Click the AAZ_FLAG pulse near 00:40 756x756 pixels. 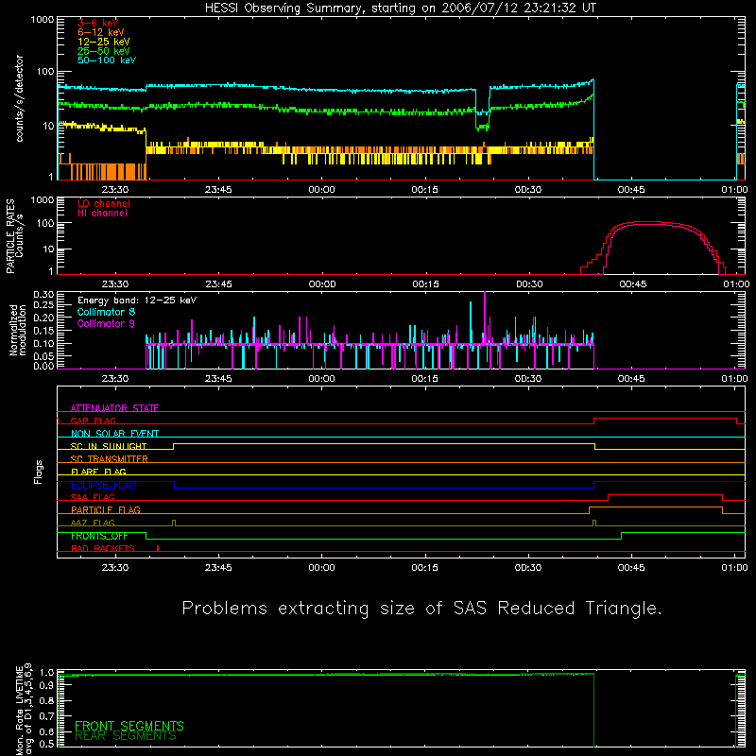pos(594,524)
